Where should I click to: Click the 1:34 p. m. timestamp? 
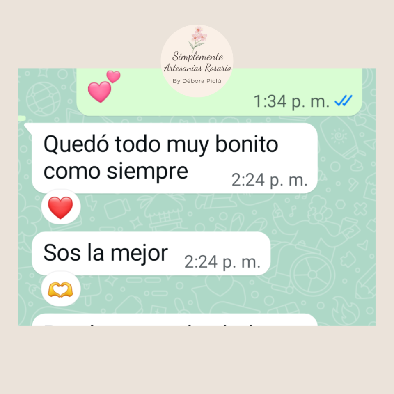click(291, 101)
